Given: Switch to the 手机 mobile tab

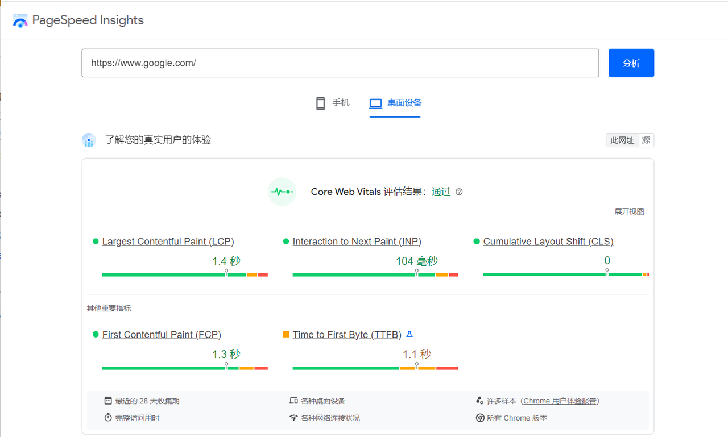Looking at the screenshot, I should 333,103.
